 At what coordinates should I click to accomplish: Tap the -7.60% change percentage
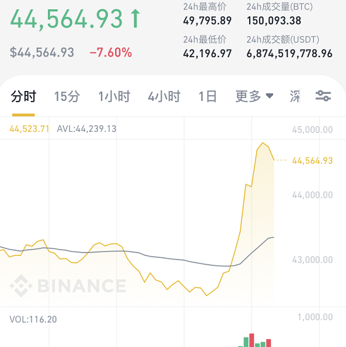(x=111, y=52)
